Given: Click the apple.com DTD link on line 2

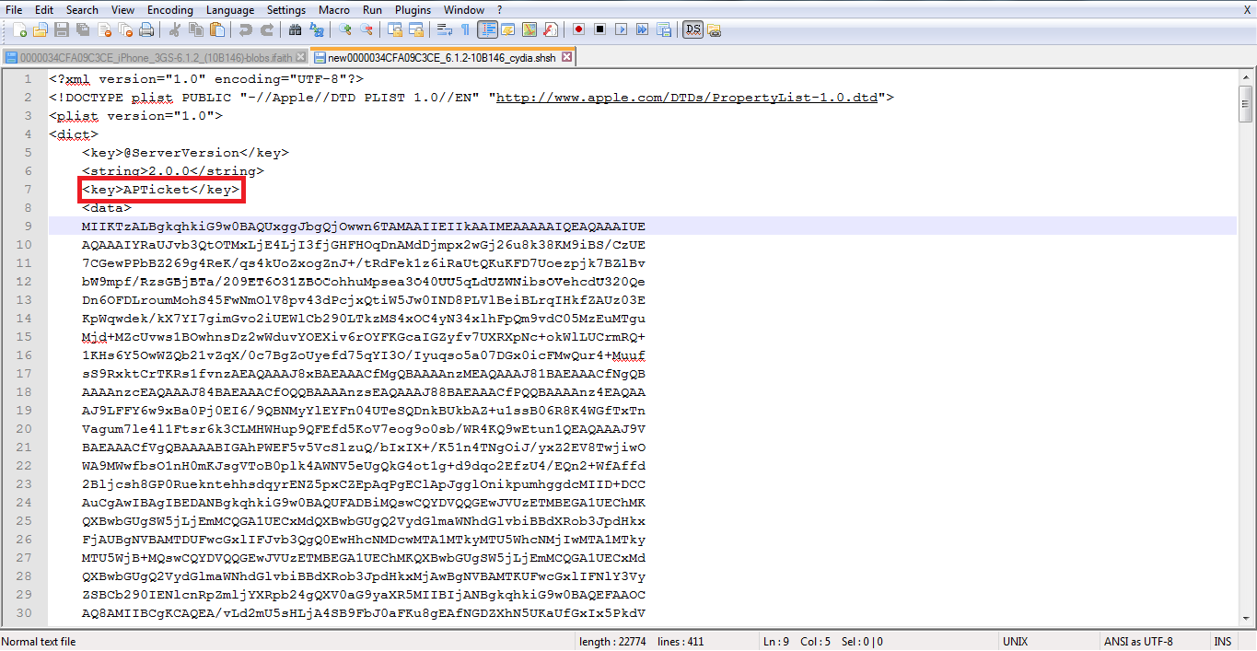Looking at the screenshot, I should point(687,97).
